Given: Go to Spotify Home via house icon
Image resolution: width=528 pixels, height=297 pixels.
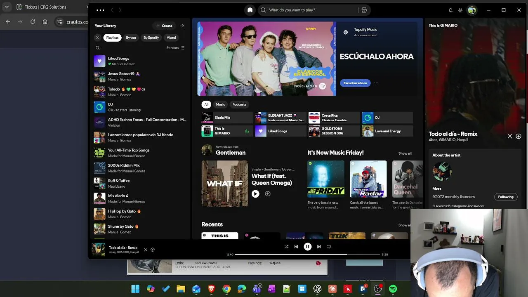Looking at the screenshot, I should point(250,10).
